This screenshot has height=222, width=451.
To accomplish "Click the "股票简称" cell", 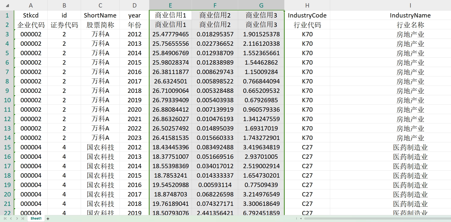I will click(x=100, y=25).
